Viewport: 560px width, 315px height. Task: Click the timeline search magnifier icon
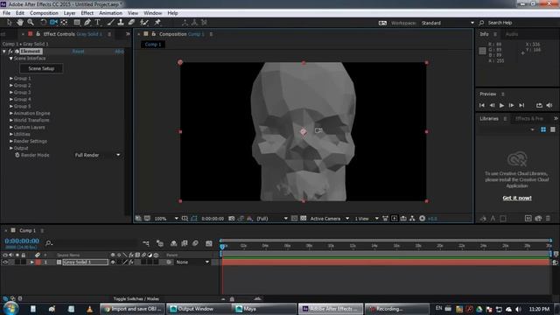pos(49,243)
